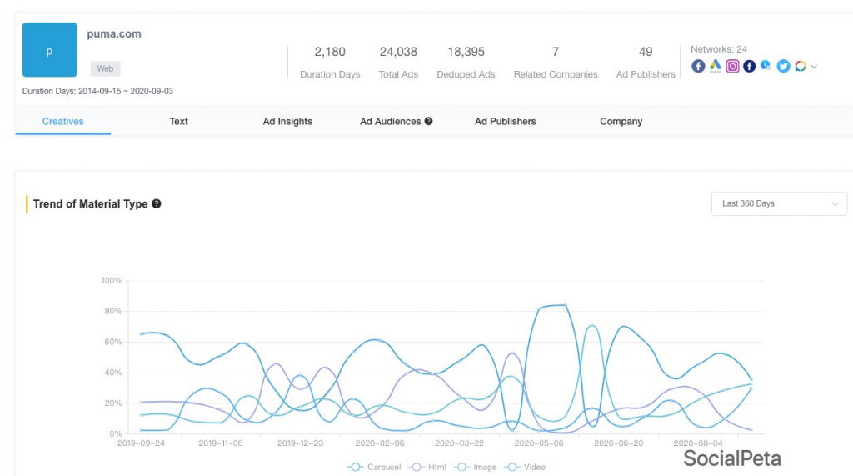
Task: Open the Ad Publishers tab
Action: coord(506,122)
